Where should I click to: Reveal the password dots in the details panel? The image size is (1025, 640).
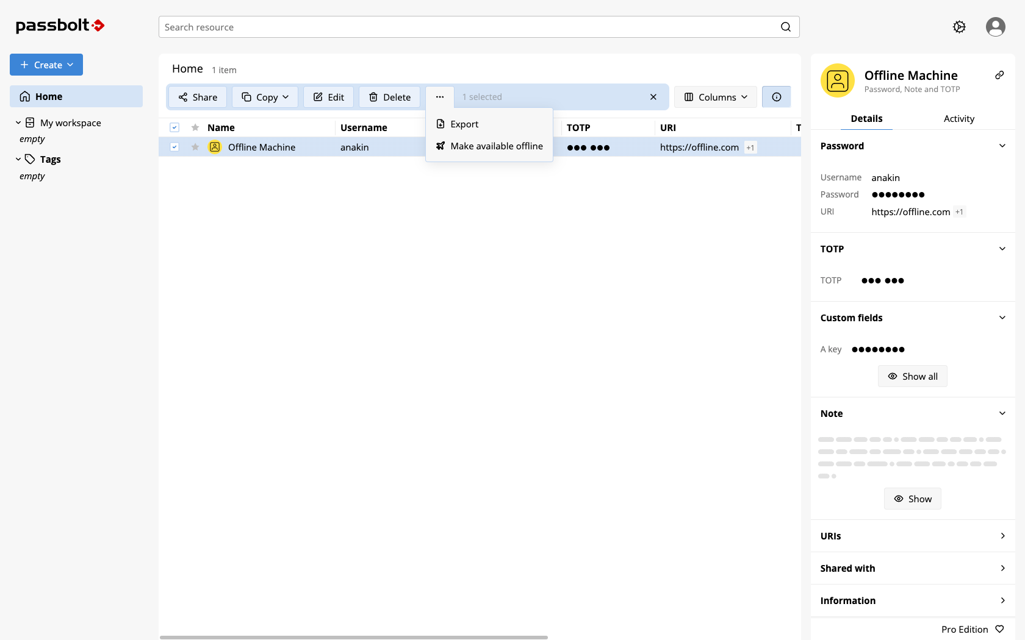pos(898,194)
